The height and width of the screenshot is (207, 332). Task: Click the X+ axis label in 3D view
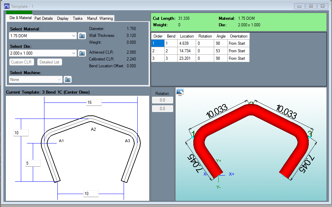coord(232,174)
